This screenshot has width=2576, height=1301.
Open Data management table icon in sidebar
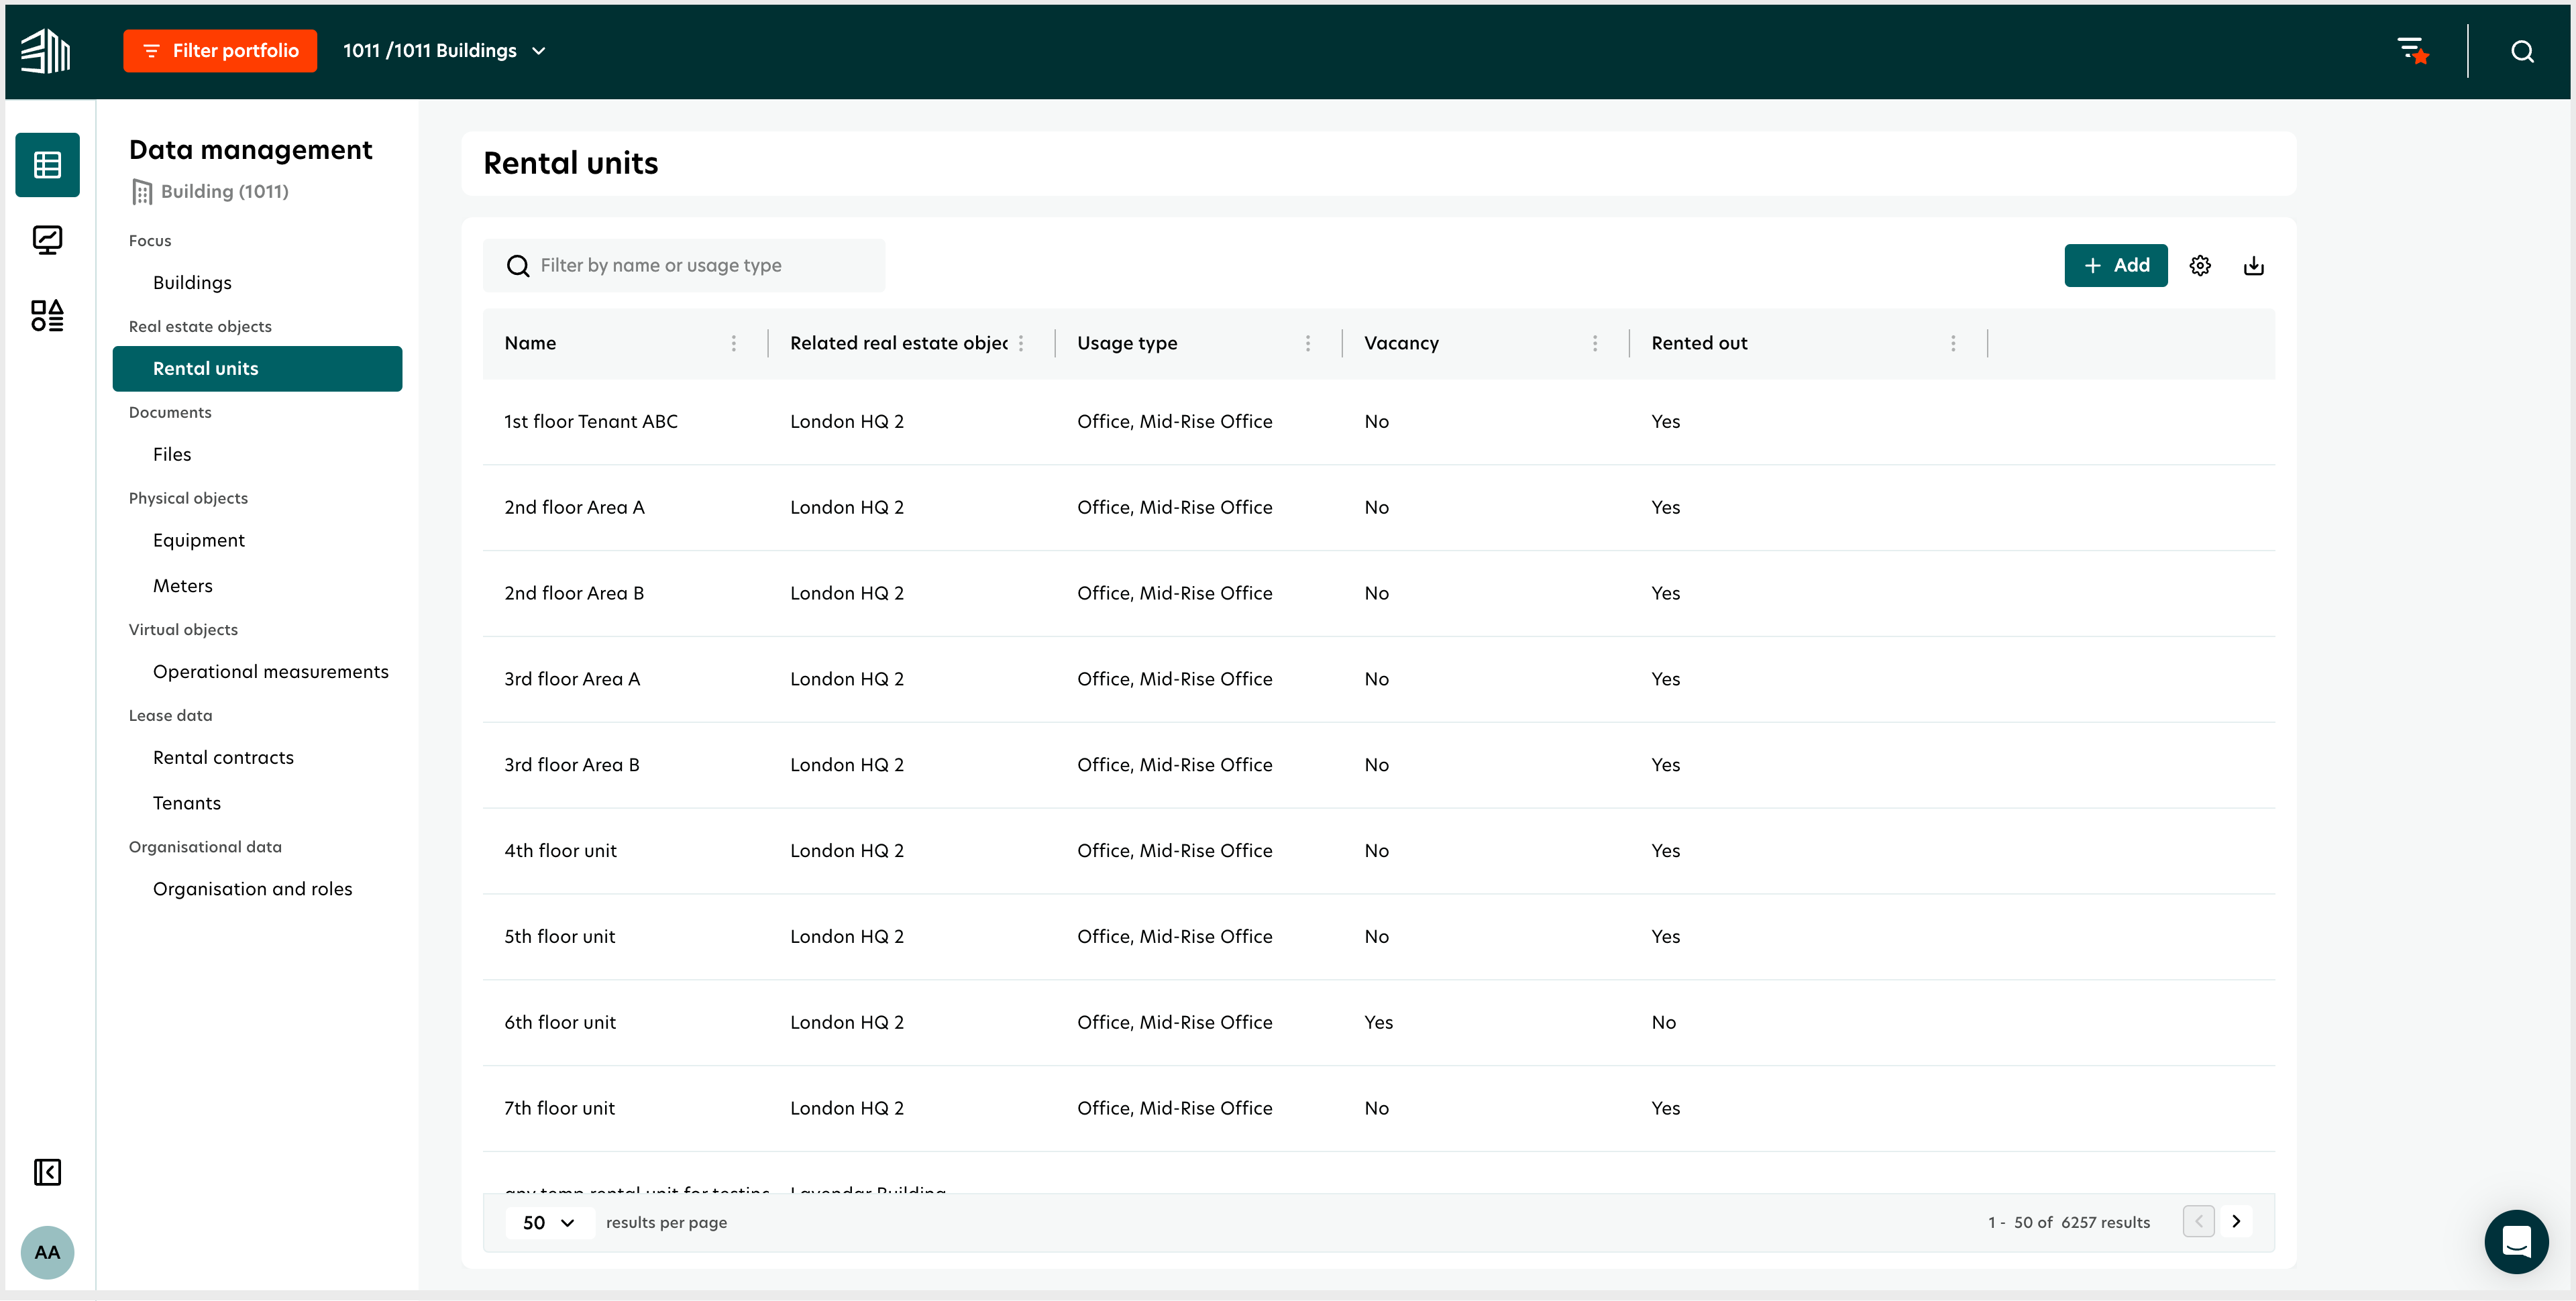(x=47, y=164)
